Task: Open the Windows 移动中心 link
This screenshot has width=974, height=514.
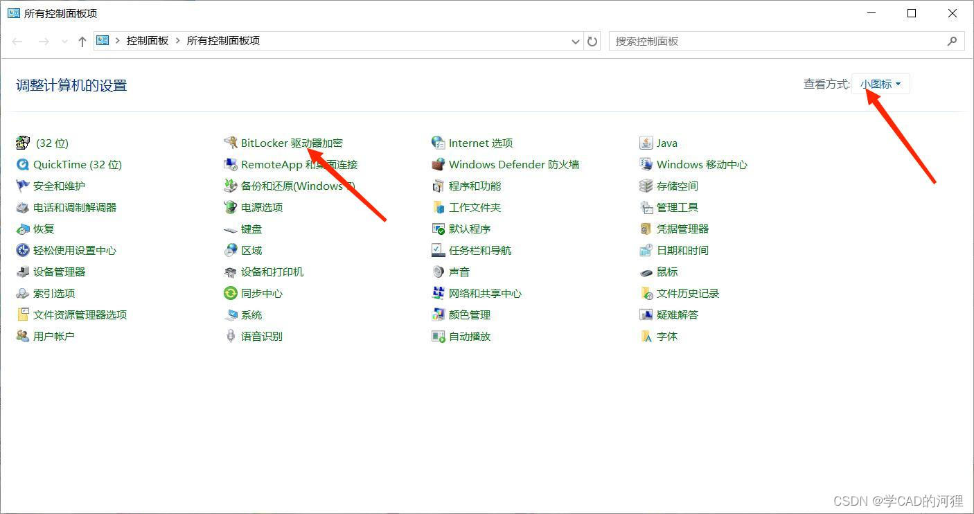Action: pos(702,164)
